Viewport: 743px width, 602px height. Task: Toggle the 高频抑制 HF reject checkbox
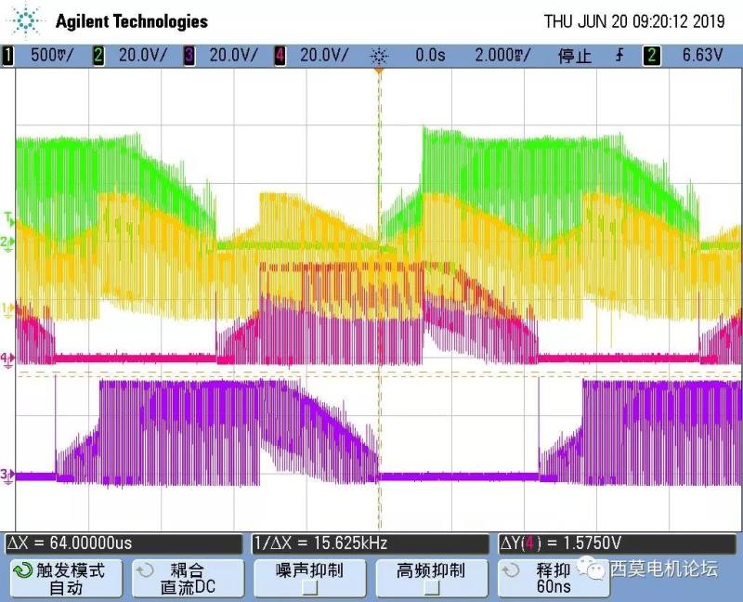432,587
